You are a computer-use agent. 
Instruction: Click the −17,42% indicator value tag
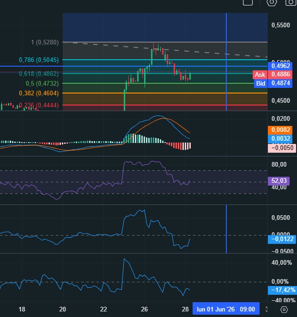coord(282,290)
